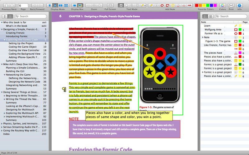Add a circle note
The image size is (249, 155).
[x=162, y=5]
